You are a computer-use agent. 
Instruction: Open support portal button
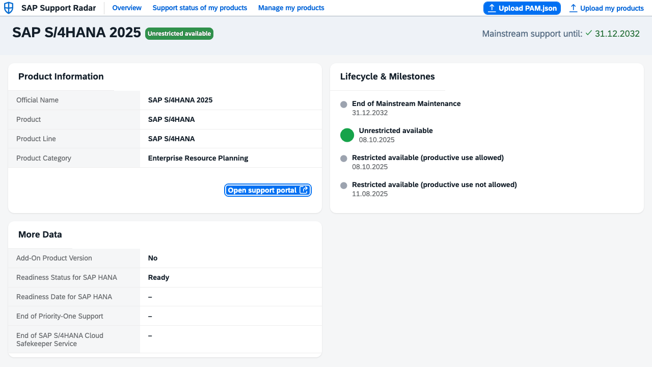click(x=268, y=190)
